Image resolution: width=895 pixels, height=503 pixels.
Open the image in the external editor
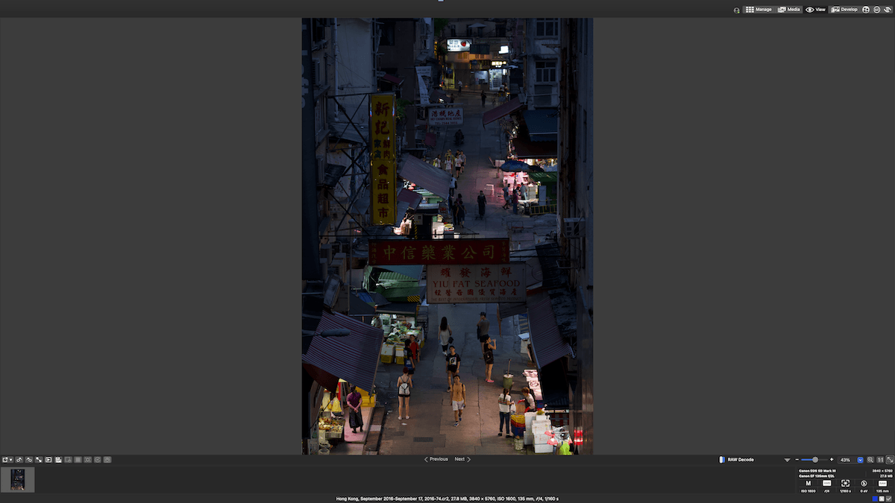click(x=4, y=460)
